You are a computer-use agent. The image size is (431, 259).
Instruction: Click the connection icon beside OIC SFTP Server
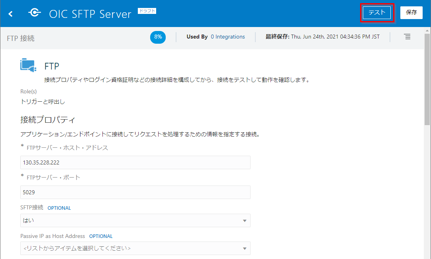point(34,13)
